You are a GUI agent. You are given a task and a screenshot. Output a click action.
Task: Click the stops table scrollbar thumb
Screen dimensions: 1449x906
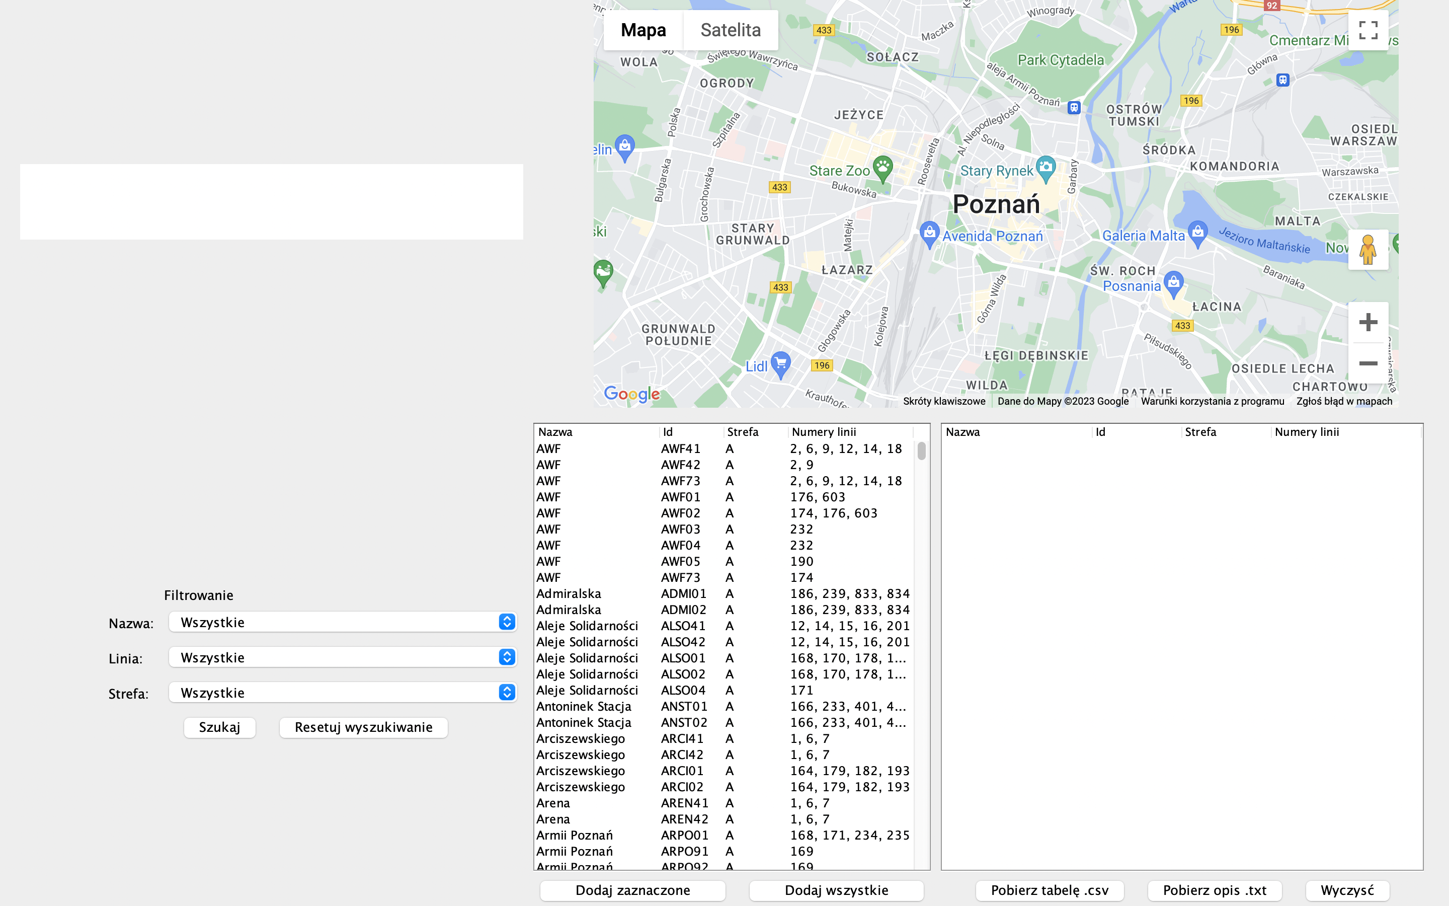click(x=922, y=450)
